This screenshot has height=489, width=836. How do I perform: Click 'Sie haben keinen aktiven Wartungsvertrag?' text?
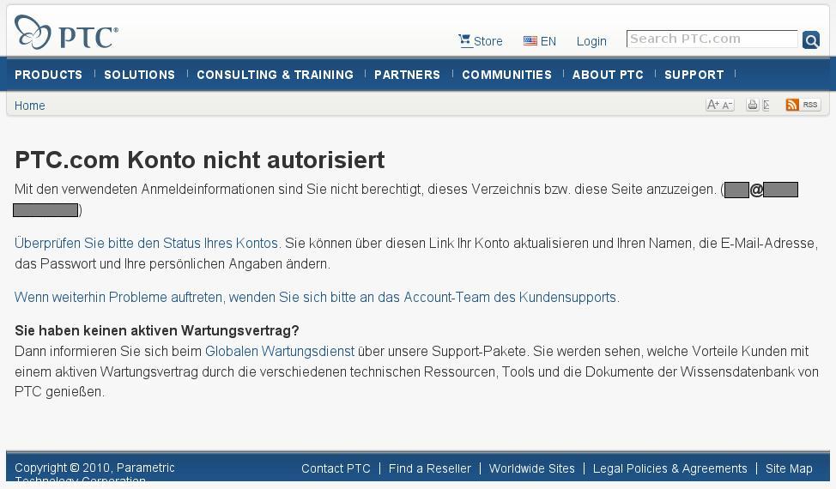(157, 330)
